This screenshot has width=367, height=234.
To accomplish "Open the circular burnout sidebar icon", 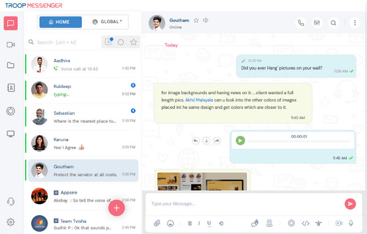I will (10, 111).
